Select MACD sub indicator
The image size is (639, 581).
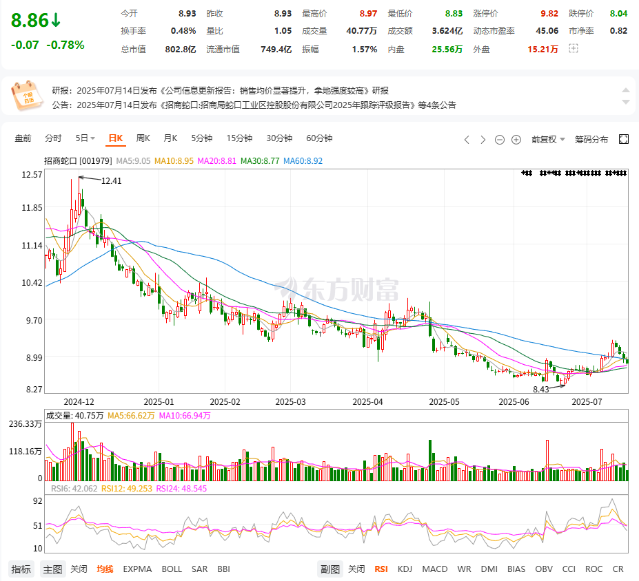click(x=435, y=569)
